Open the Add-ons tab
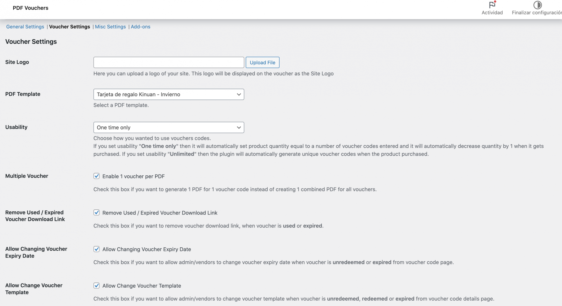The image size is (562, 306). 140,27
